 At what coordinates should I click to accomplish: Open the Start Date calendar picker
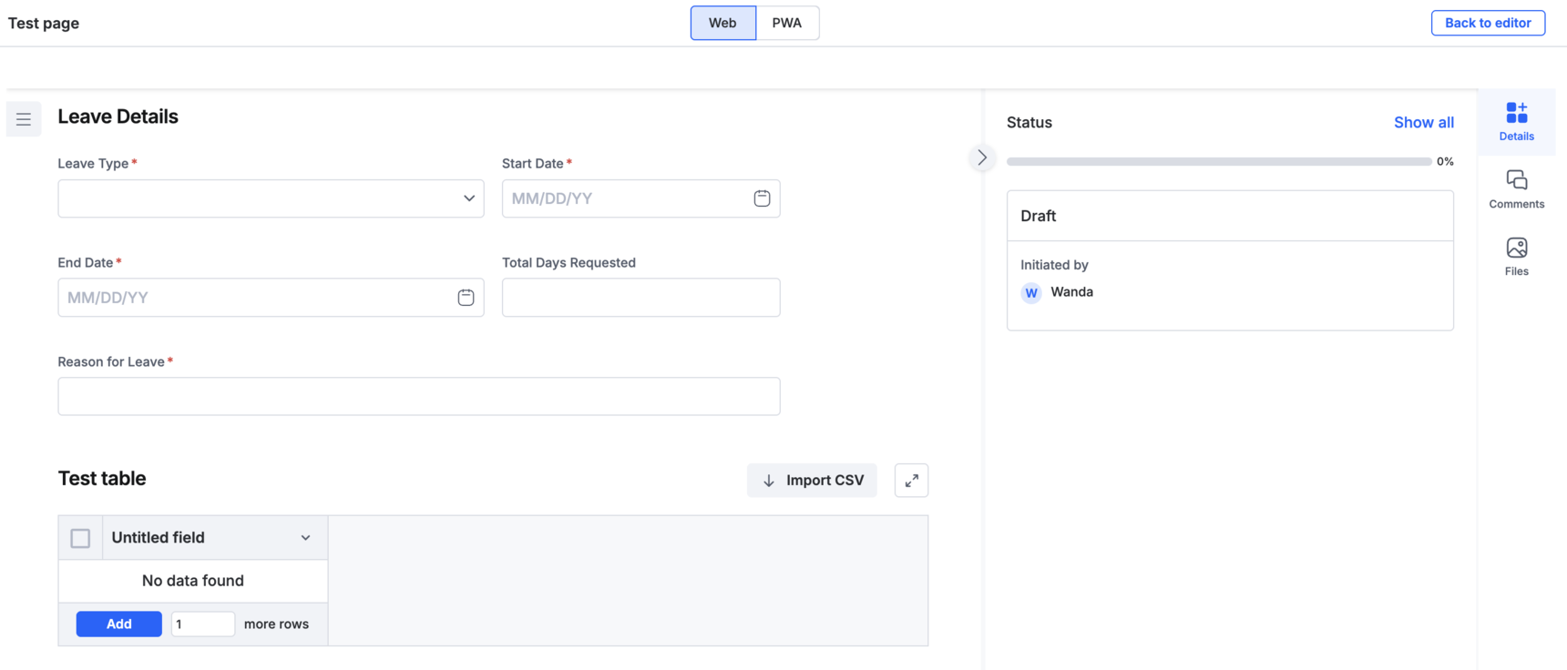pyautogui.click(x=762, y=198)
